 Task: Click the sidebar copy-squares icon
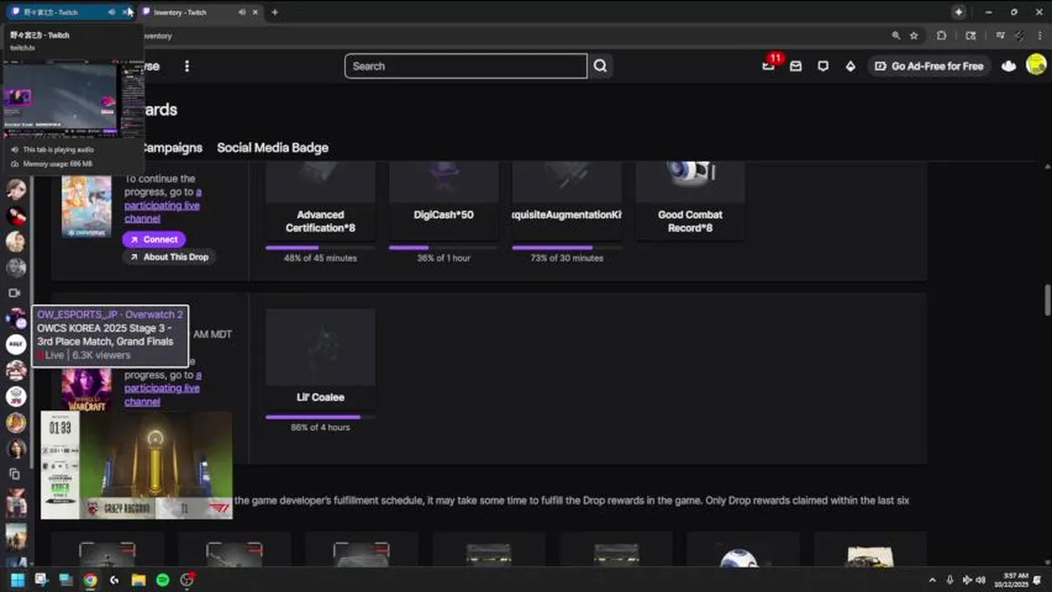pos(14,474)
